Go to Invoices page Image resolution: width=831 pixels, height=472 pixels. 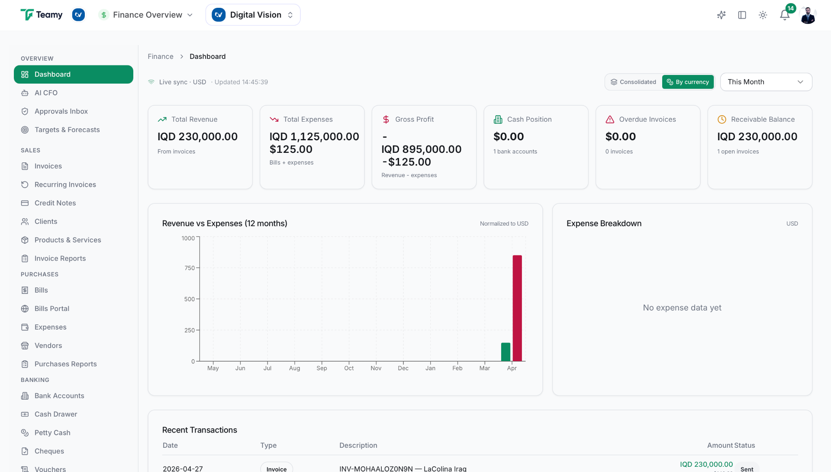click(x=74, y=166)
